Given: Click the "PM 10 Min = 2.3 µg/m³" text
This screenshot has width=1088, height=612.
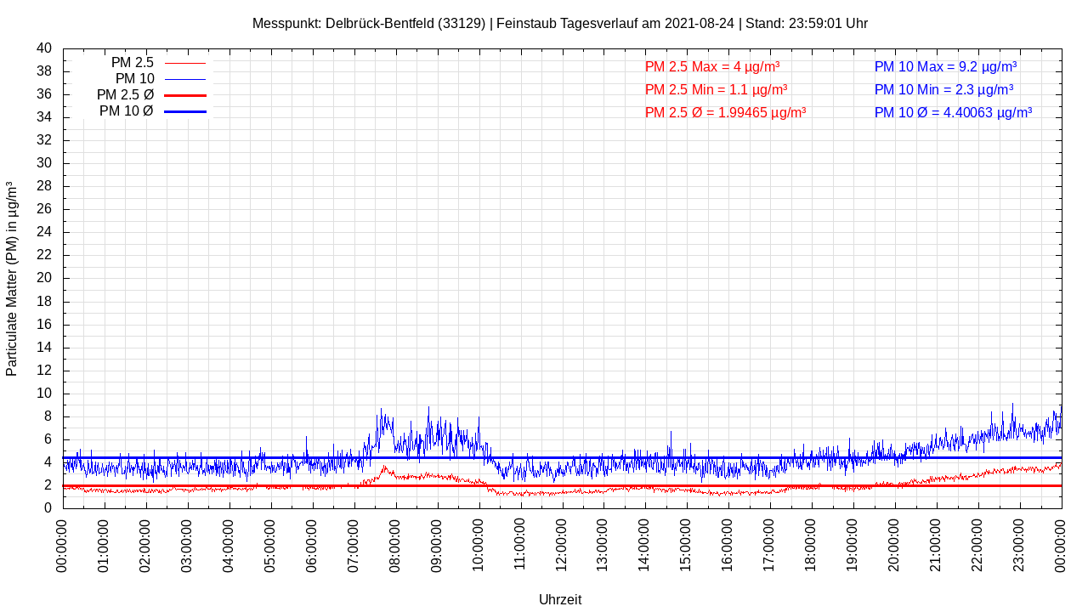Looking at the screenshot, I should tap(945, 89).
